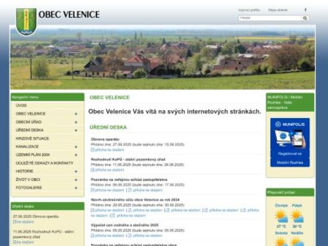
Task: Click the search magnifier icon
Action: coord(305,18)
